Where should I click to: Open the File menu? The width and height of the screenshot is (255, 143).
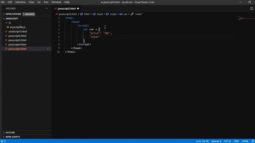3,2
